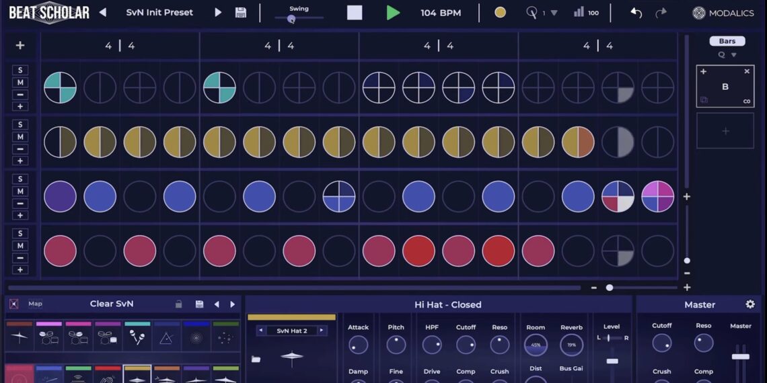Screen dimensions: 767x383
Task: Expand the metronome count dropdown
Action: (x=554, y=13)
